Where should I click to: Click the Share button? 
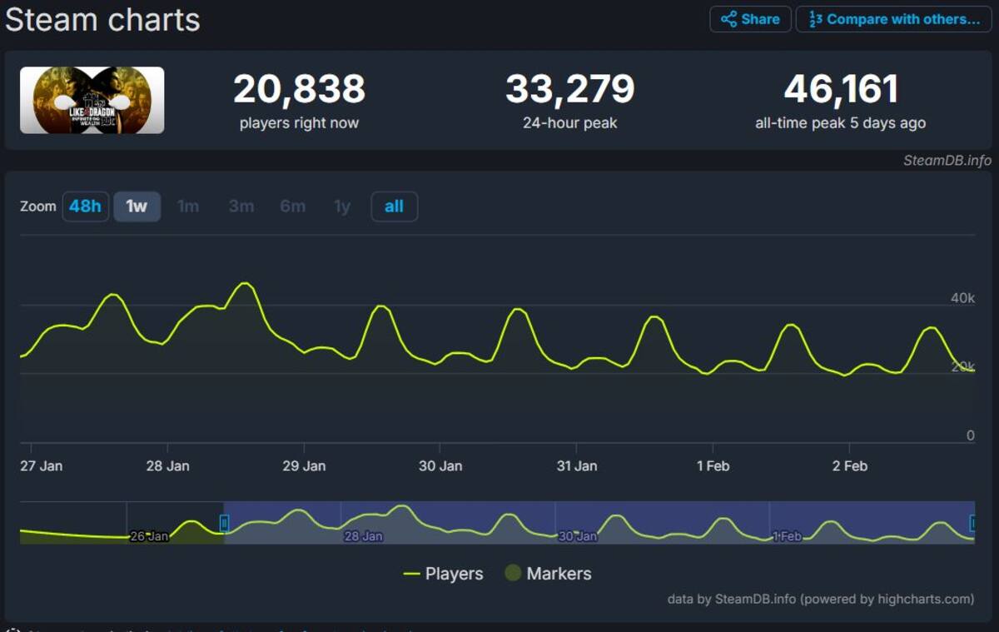(x=750, y=19)
